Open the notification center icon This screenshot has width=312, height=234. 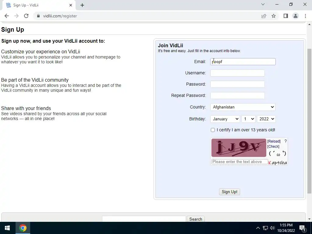(x=302, y=228)
